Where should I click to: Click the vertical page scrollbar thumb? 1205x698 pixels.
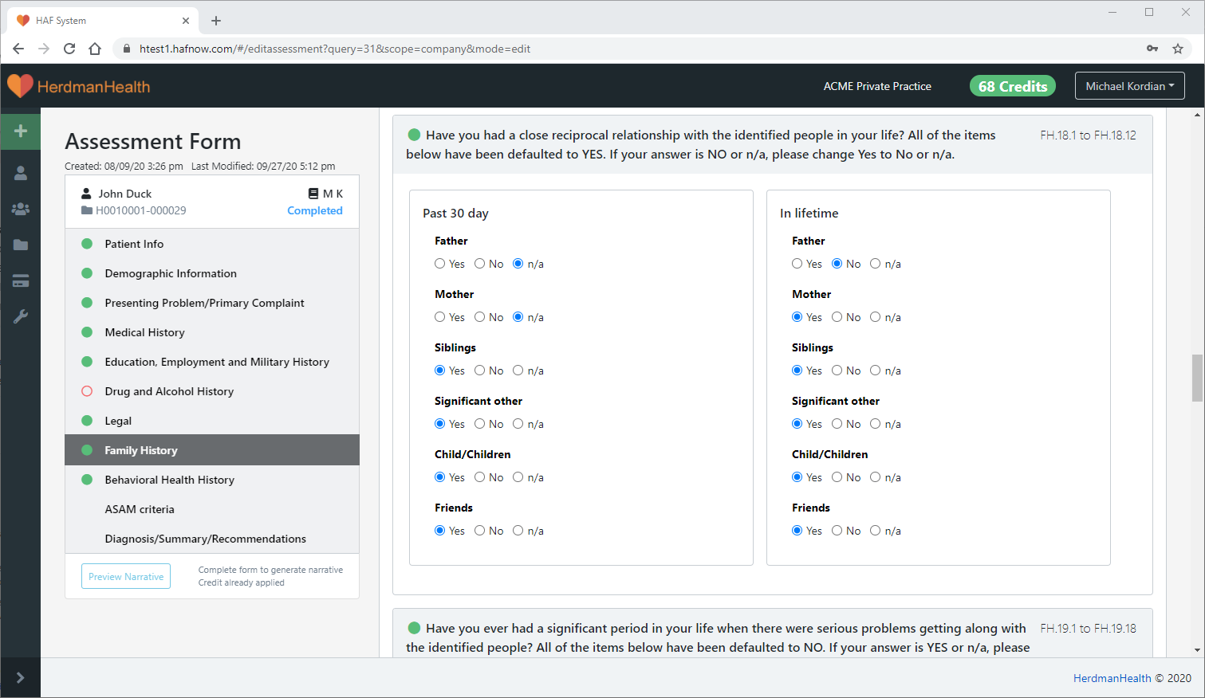[1197, 378]
